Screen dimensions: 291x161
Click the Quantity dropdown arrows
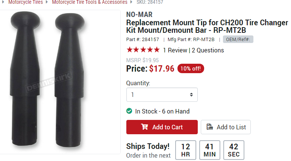(x=191, y=95)
